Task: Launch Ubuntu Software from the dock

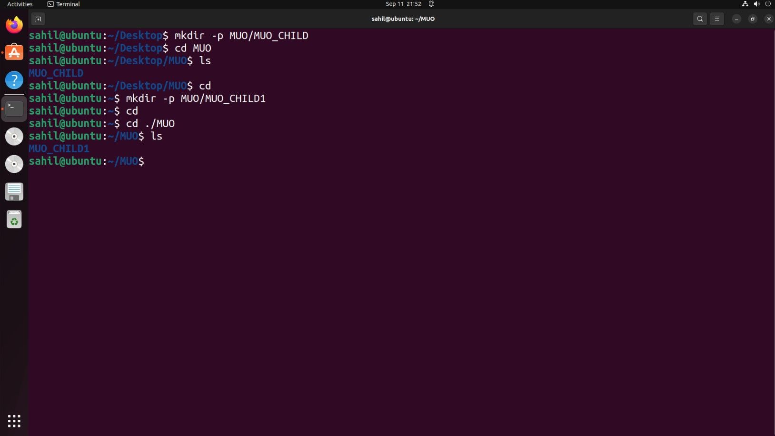Action: tap(14, 52)
